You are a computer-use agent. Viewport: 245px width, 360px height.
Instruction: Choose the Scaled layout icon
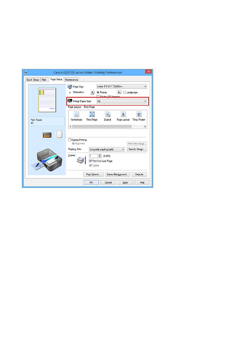point(108,114)
